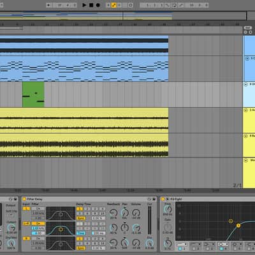The image size is (255, 255).
Task: Click the R channel Pan knob
Action: 125,242
